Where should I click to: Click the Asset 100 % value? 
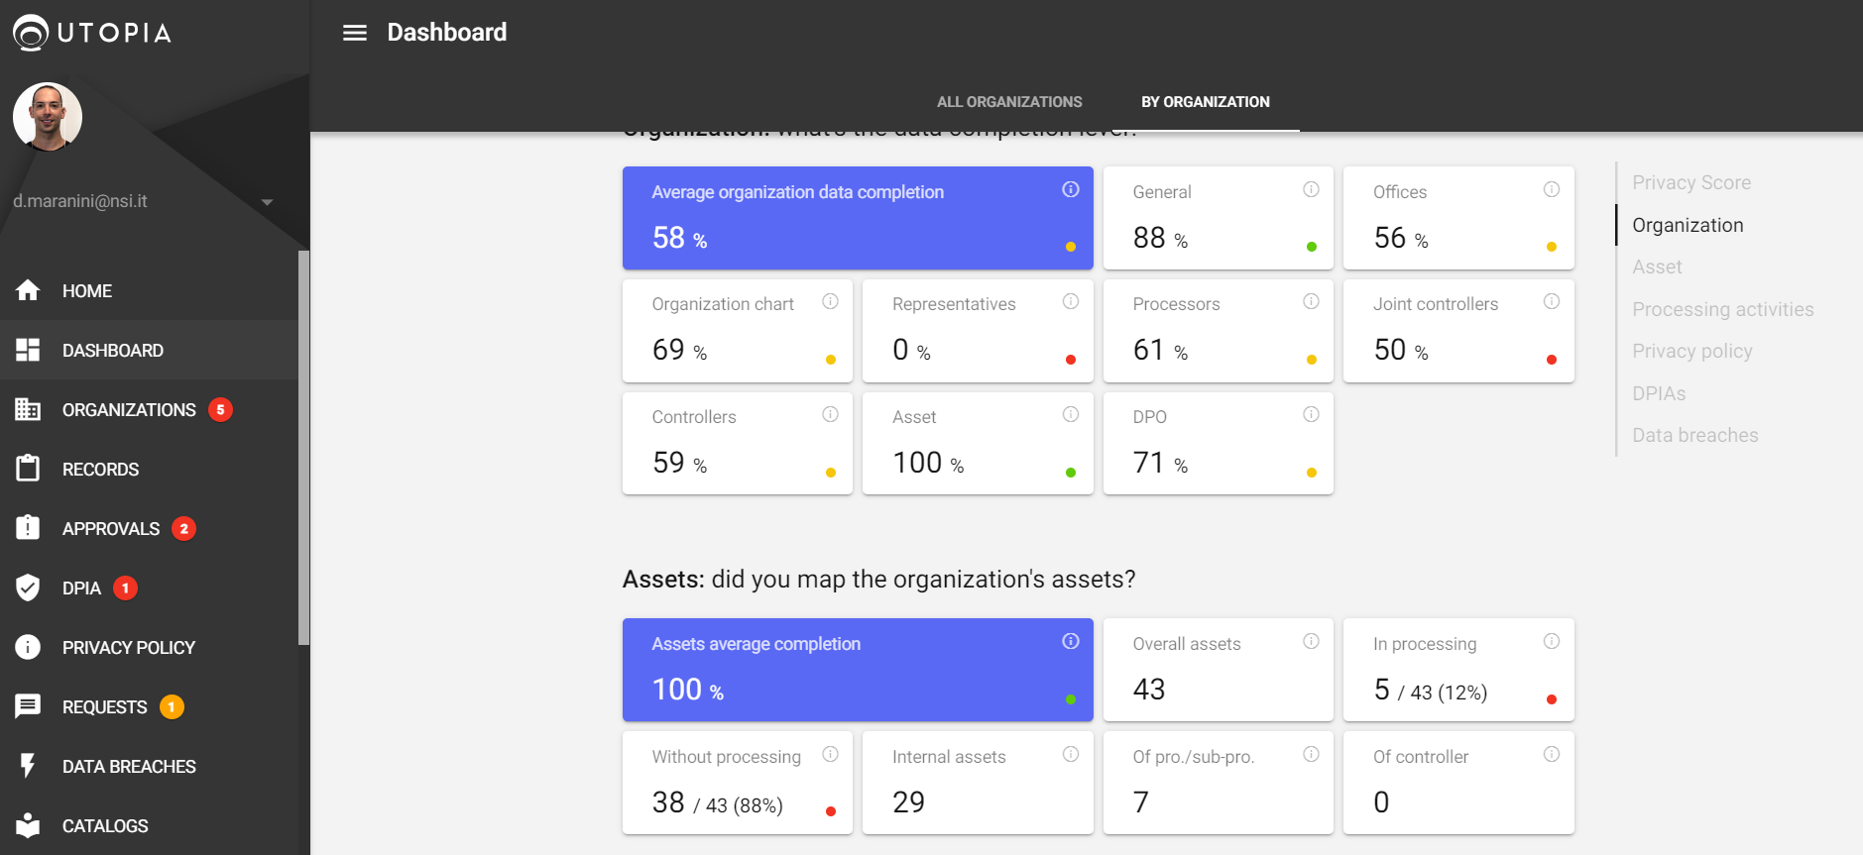[x=928, y=463]
